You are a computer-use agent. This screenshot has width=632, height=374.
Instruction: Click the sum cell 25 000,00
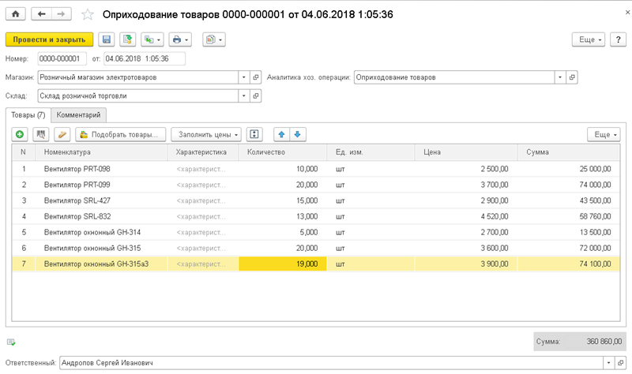[x=568, y=169]
